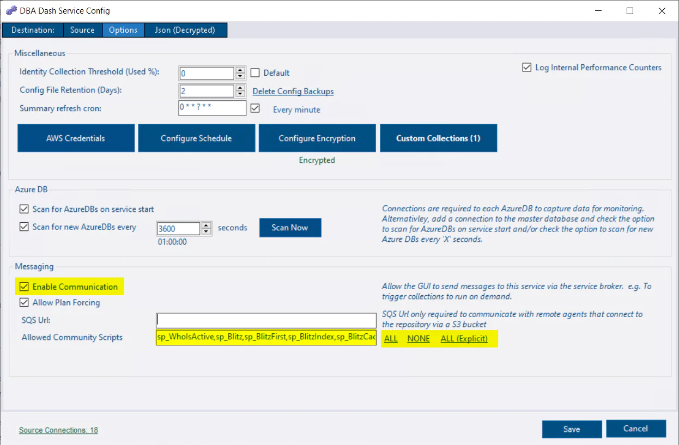679x445 pixels.
Task: Open Custom Collections (1)
Action: 438,138
